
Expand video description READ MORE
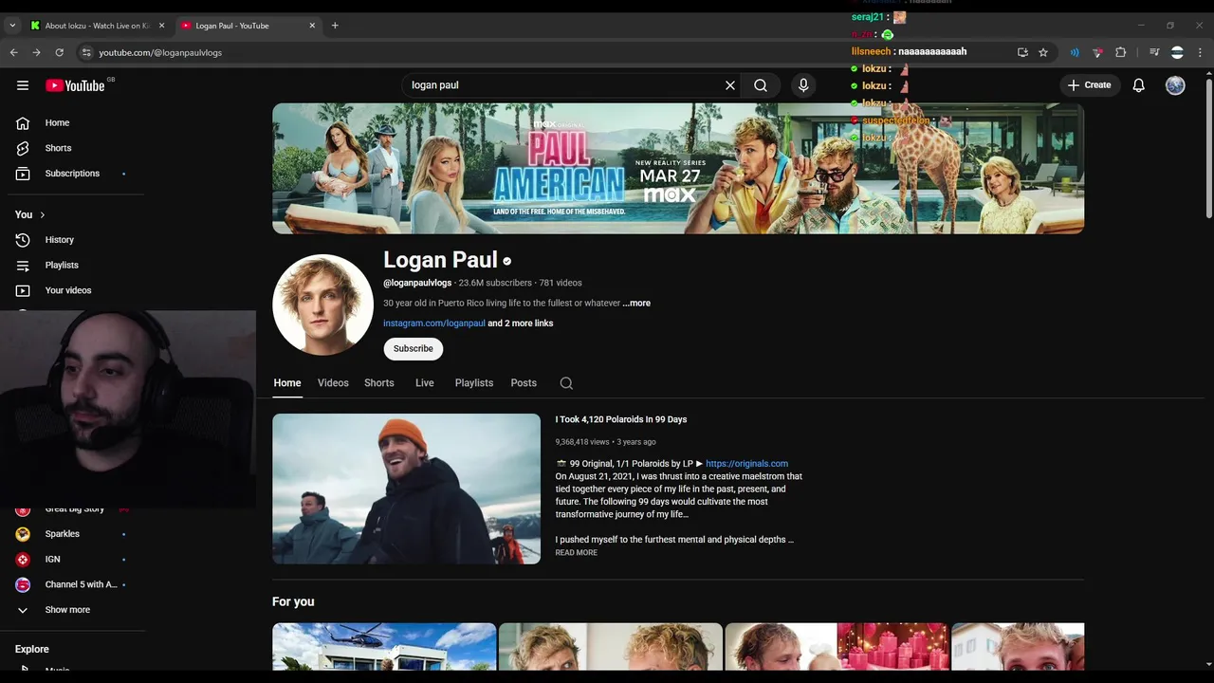click(577, 553)
